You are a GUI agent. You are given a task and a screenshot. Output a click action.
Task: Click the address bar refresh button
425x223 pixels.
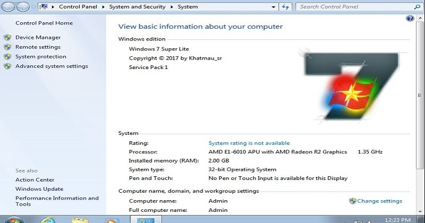[285, 7]
